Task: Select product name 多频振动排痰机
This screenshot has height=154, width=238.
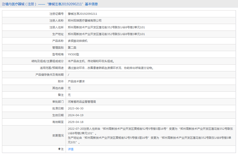Action: coord(78,41)
